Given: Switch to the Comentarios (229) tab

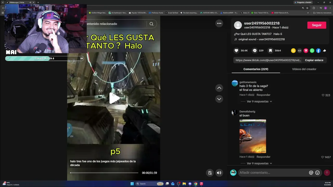Looking at the screenshot, I should click(256, 69).
